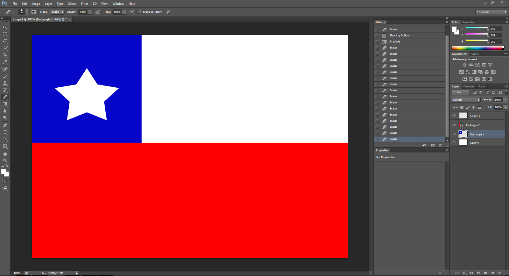
Task: Delete current history state trash icon
Action: click(440, 145)
